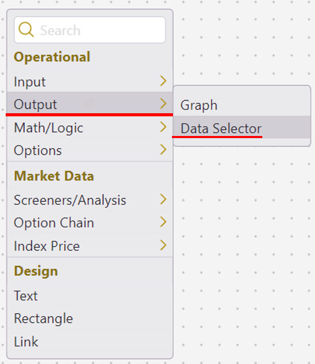Open the Option Chain submenu arrow
This screenshot has height=364, width=315.
[x=163, y=222]
